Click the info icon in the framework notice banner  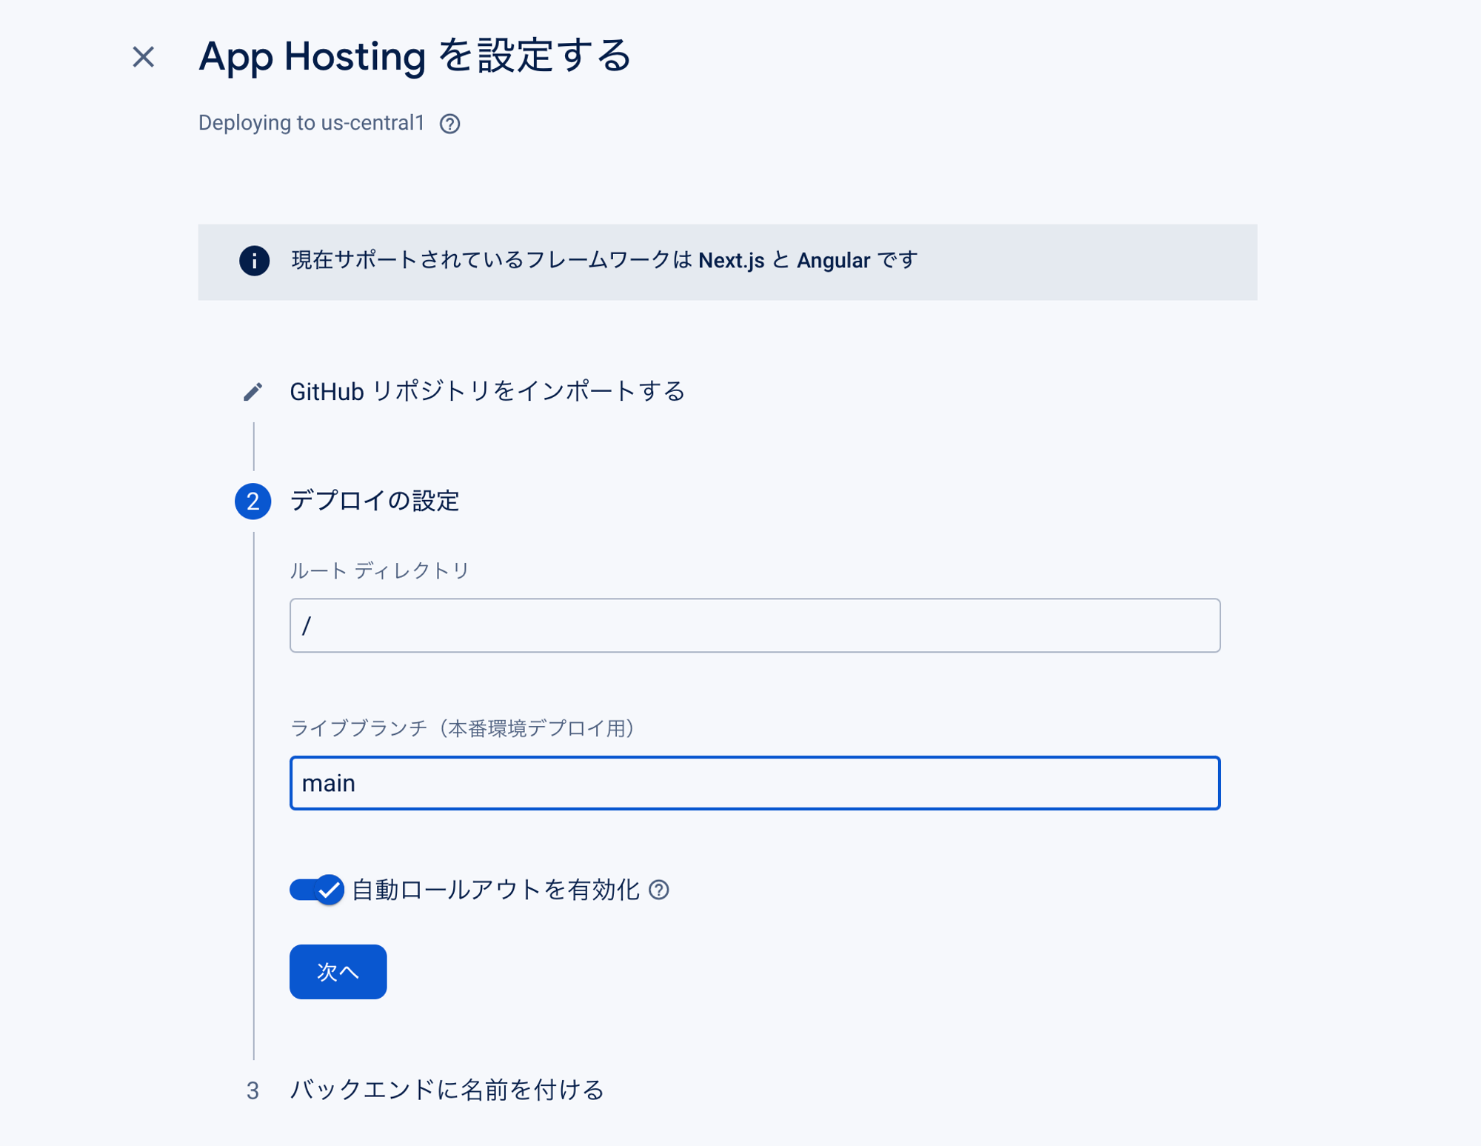coord(253,261)
